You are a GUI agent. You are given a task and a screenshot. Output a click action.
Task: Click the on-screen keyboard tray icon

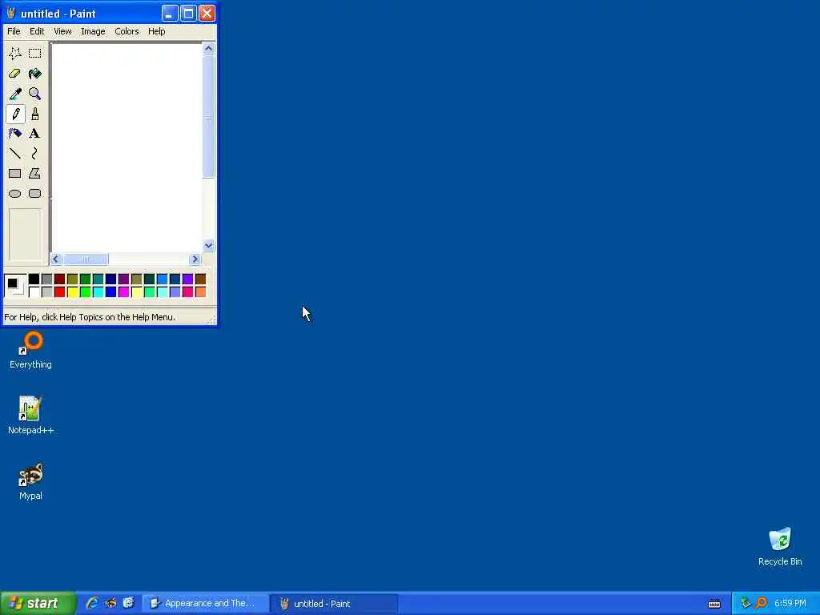714,604
